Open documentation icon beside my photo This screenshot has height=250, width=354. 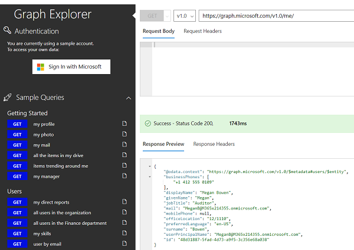[124, 135]
